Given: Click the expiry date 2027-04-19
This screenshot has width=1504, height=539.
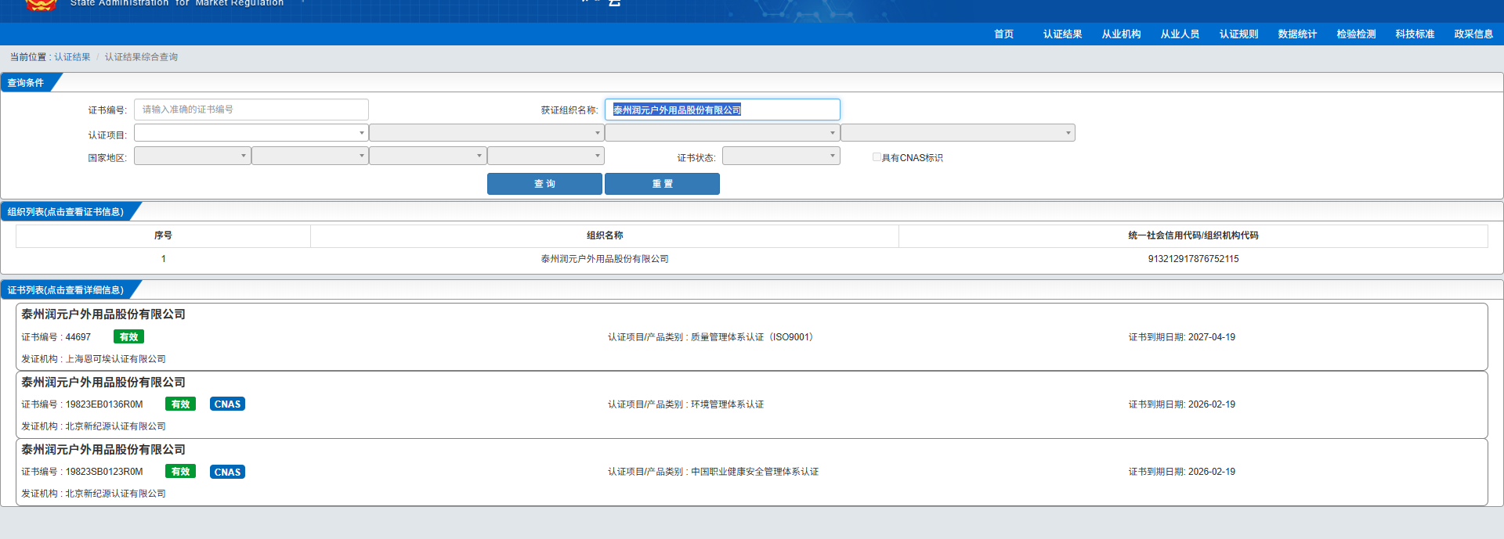Looking at the screenshot, I should click(x=1211, y=337).
